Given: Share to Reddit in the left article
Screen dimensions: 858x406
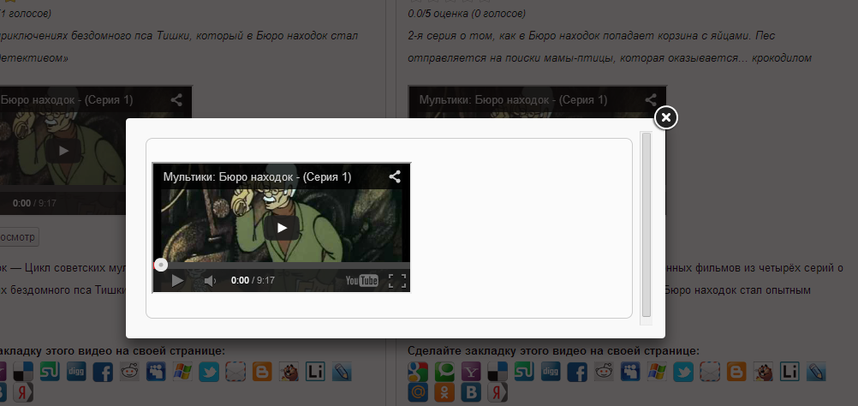Looking at the screenshot, I should [129, 372].
